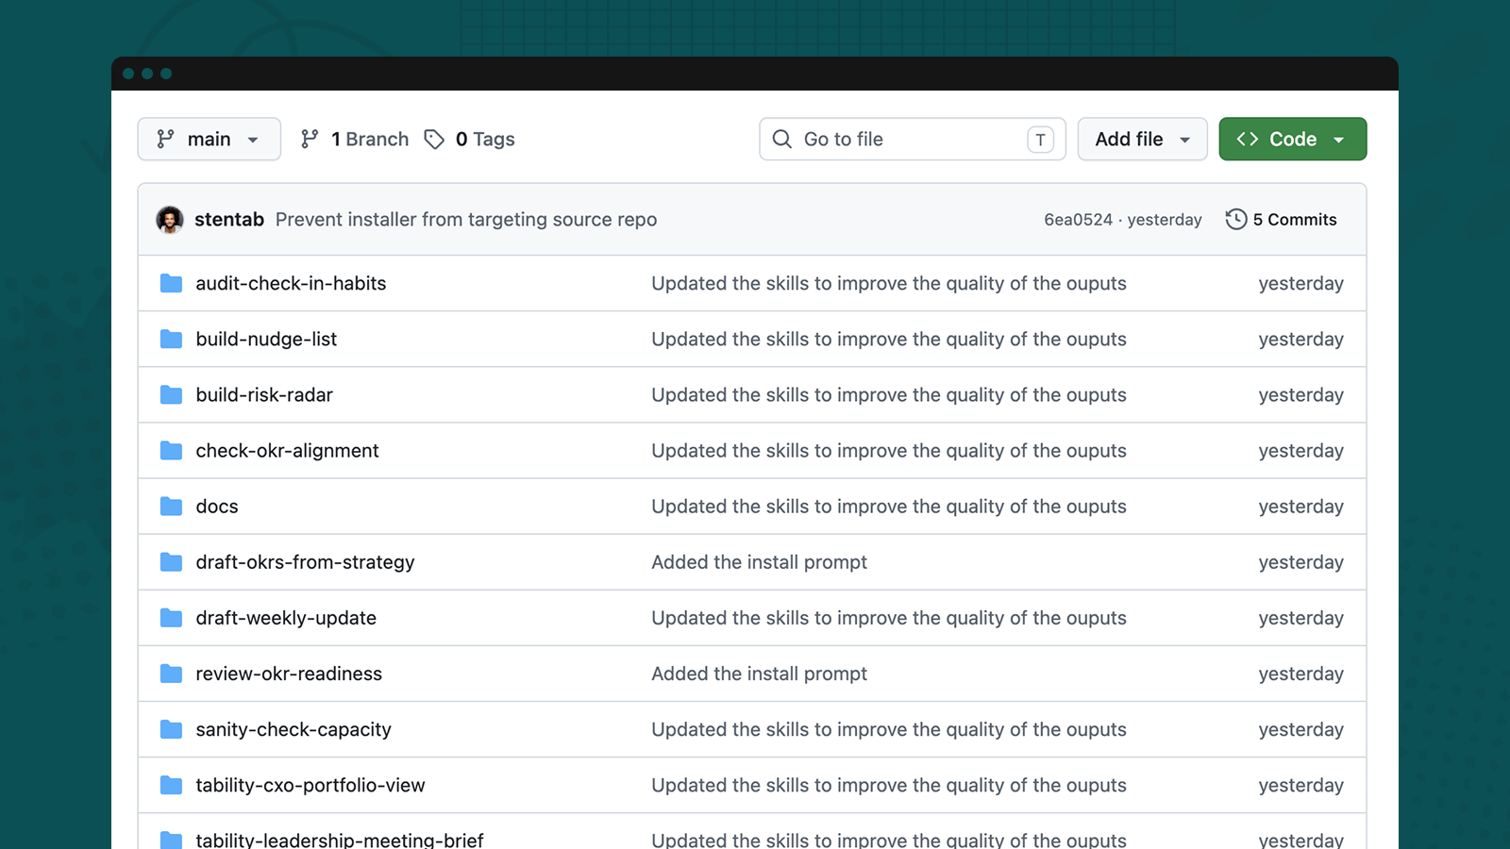Click folder icon for sanity-check-capacity
The image size is (1510, 849).
coord(171,728)
